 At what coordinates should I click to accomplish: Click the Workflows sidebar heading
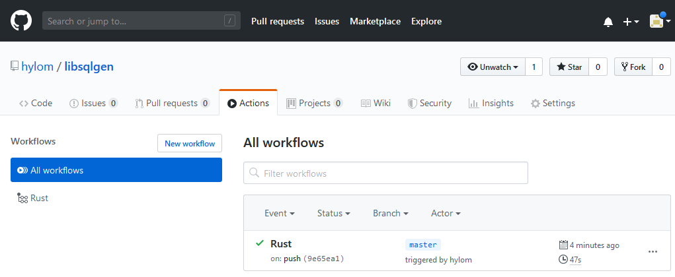[33, 141]
